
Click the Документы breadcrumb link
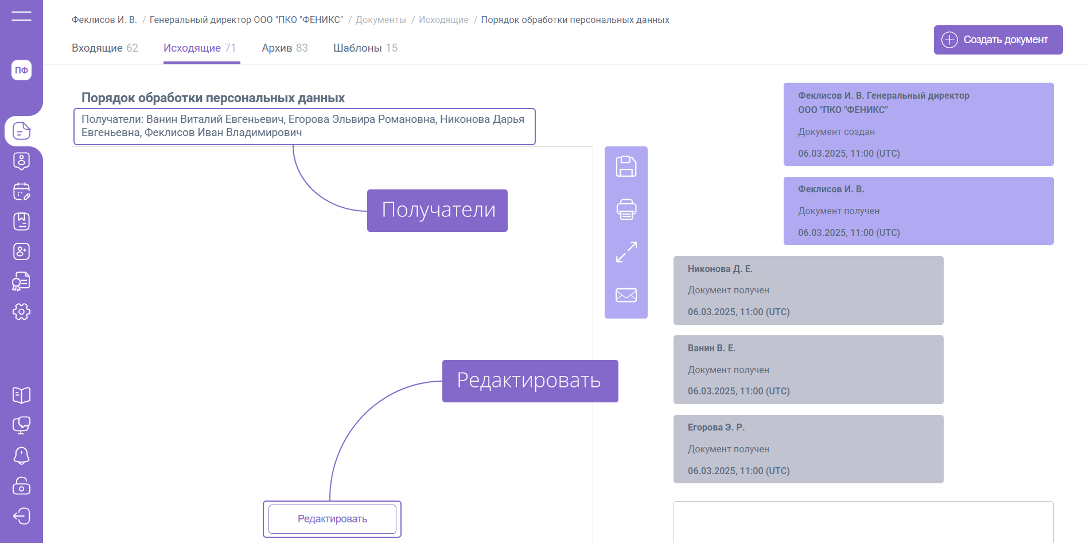coord(380,20)
